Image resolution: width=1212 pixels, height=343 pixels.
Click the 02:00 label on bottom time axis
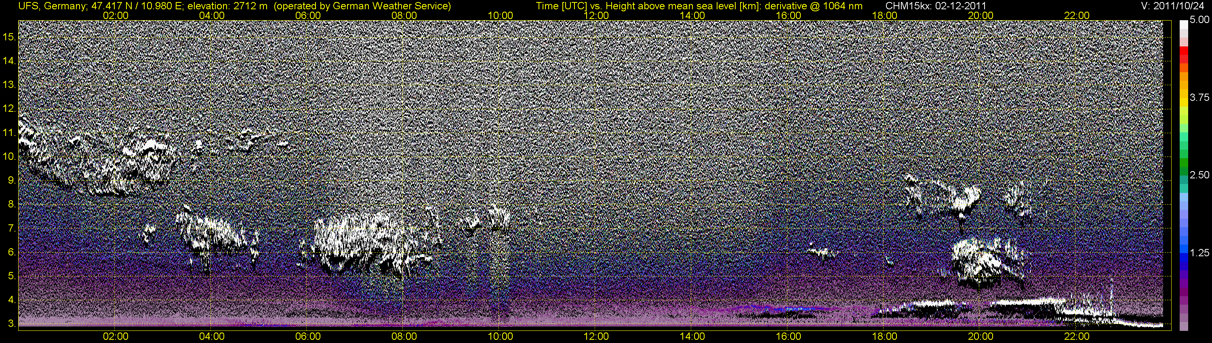[x=116, y=337]
